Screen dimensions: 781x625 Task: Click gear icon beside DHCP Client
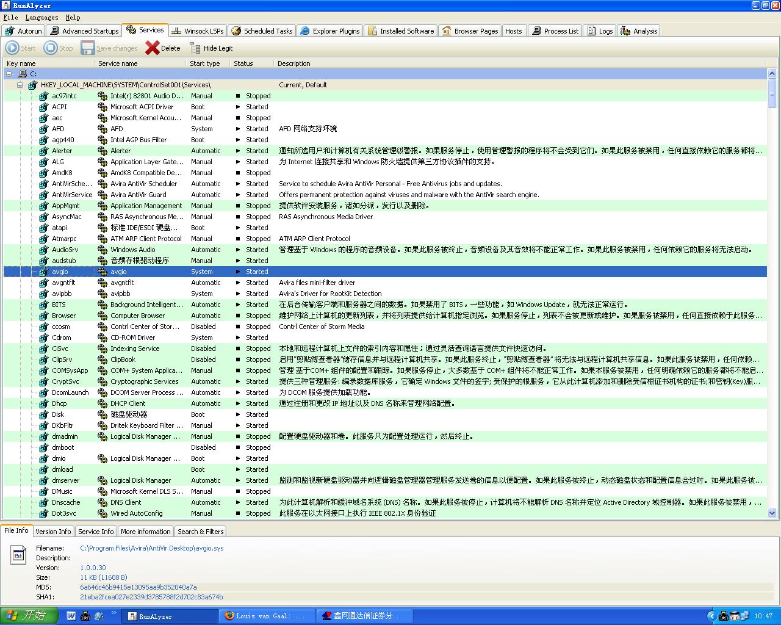coord(103,403)
